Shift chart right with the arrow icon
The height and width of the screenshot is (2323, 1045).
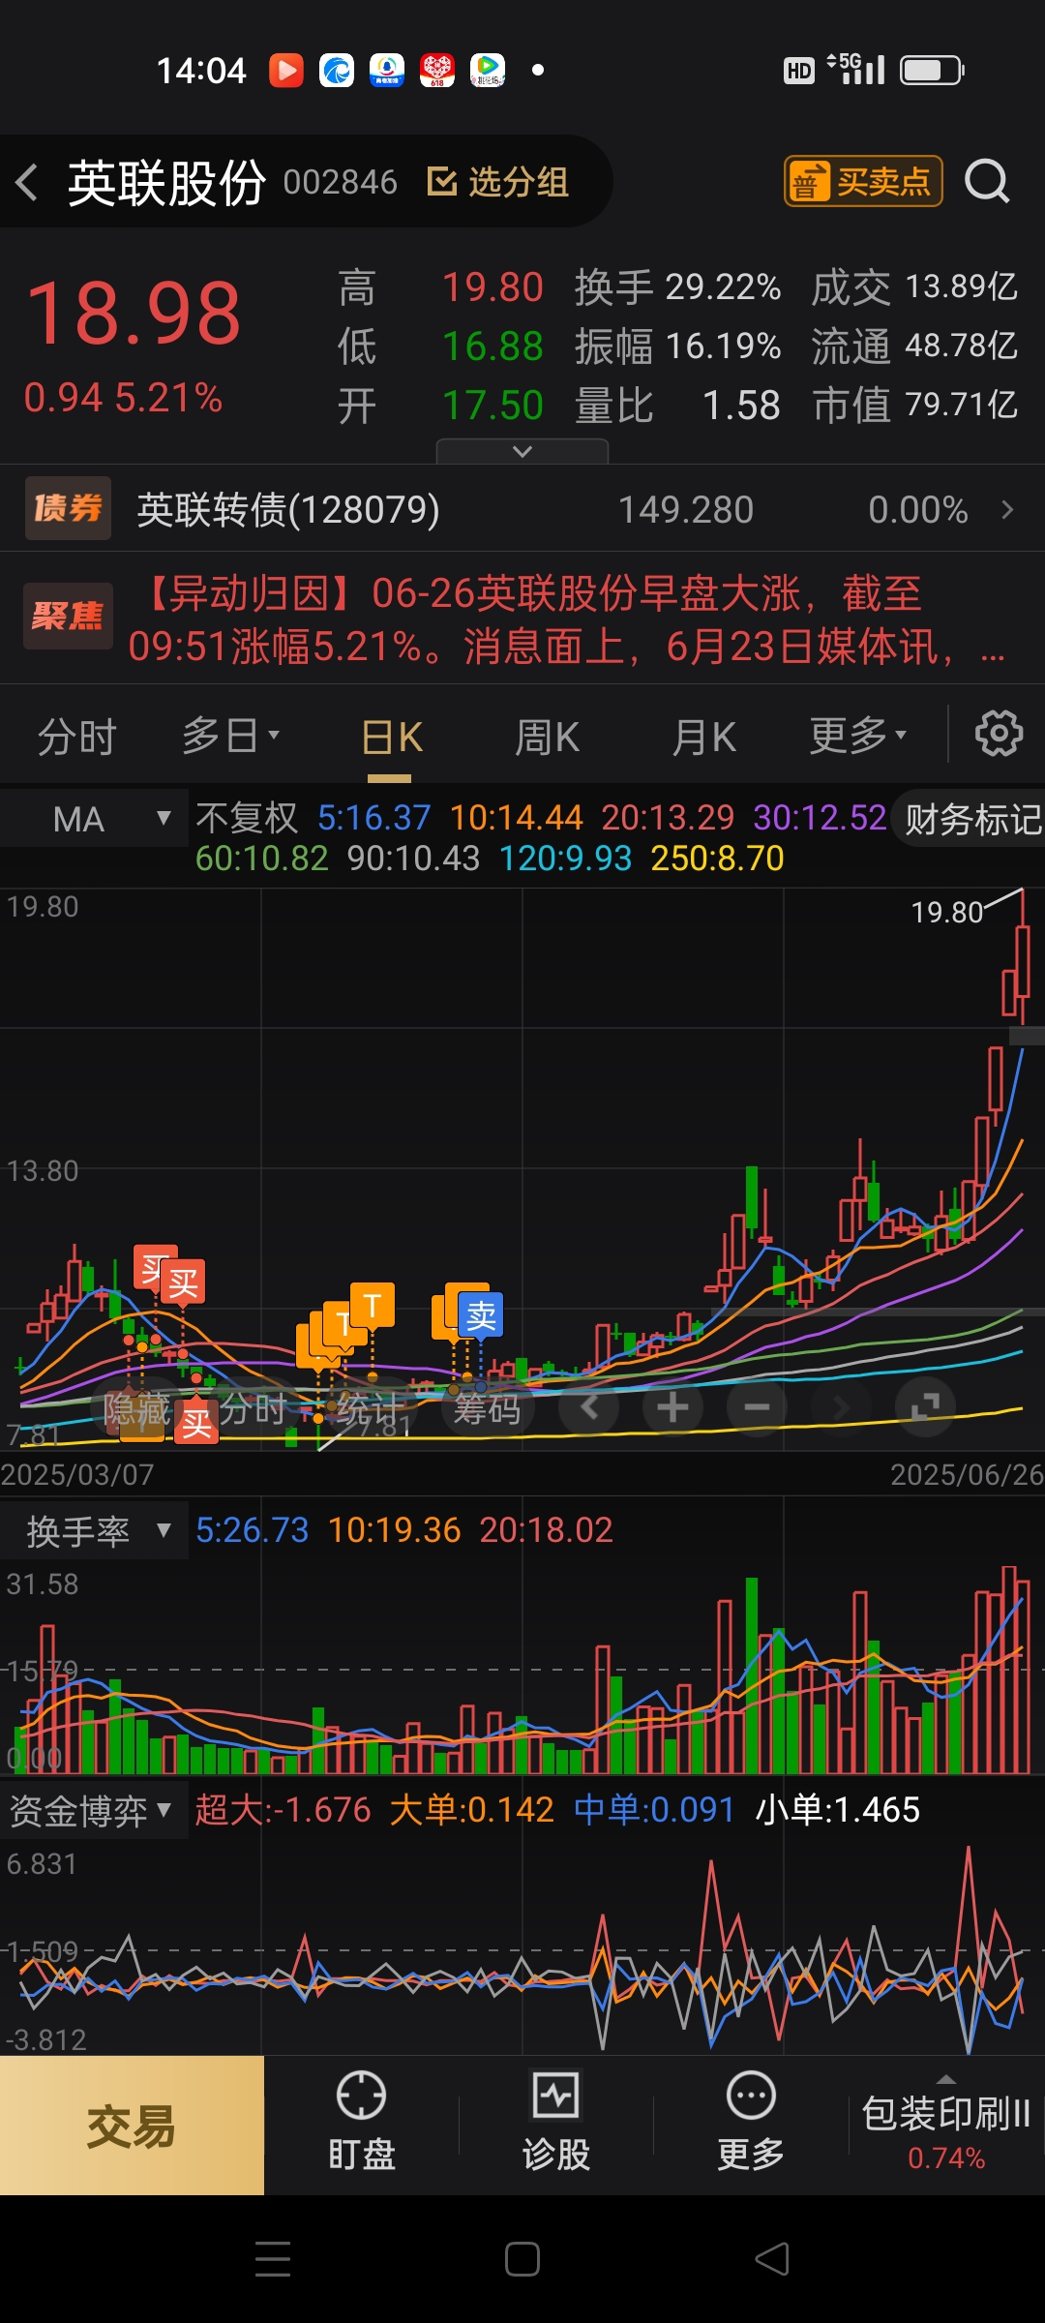point(841,1406)
